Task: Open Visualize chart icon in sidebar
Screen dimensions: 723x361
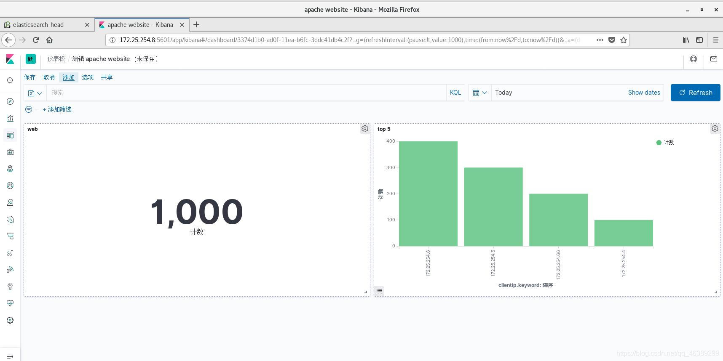Action: click(10, 118)
